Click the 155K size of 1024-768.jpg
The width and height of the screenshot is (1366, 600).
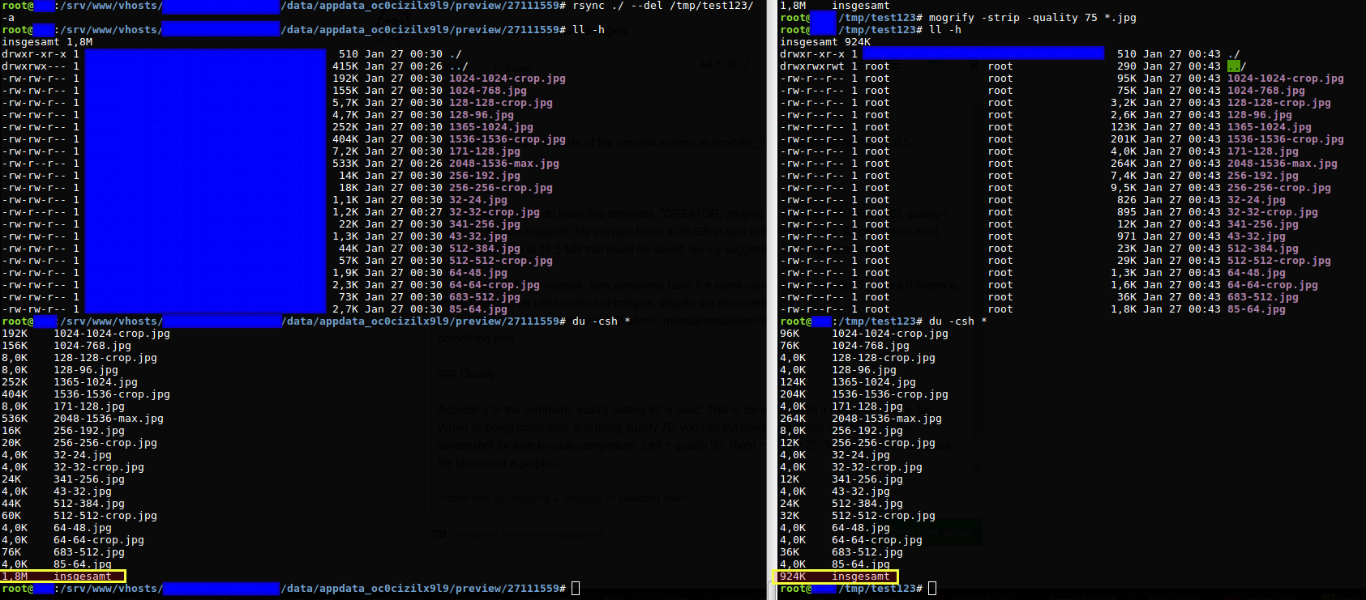pyautogui.click(x=345, y=91)
